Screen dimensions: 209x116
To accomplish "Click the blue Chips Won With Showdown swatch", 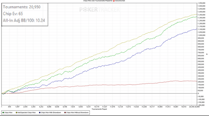I will [40, 113].
